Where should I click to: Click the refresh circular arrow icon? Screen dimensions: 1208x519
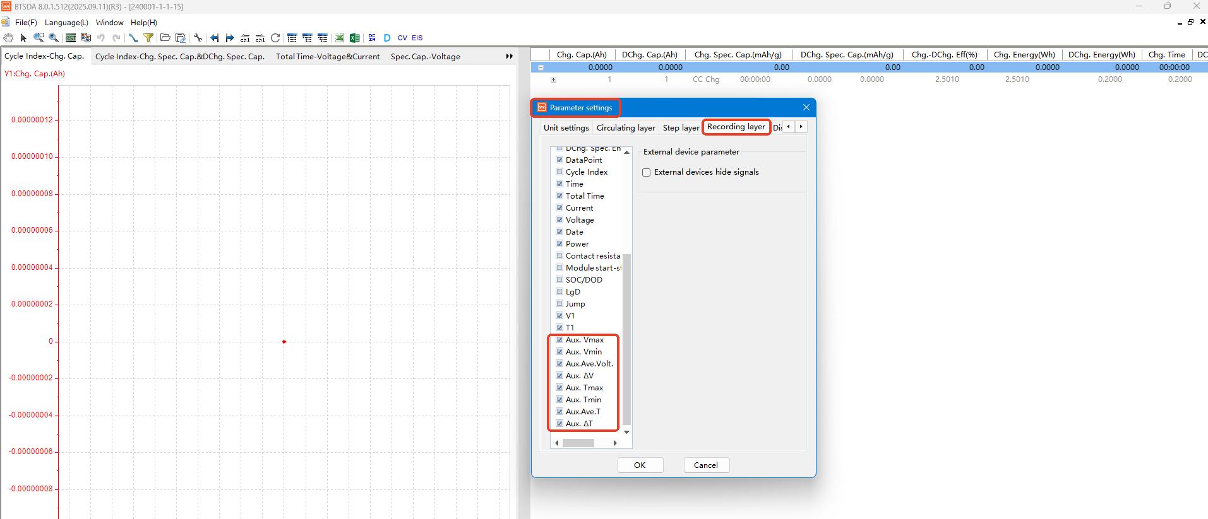coord(275,38)
